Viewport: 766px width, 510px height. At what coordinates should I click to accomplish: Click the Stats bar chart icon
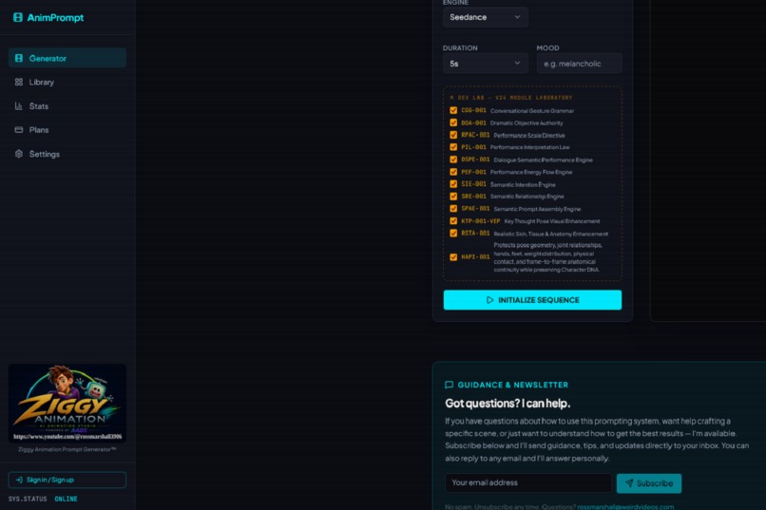[x=19, y=106]
